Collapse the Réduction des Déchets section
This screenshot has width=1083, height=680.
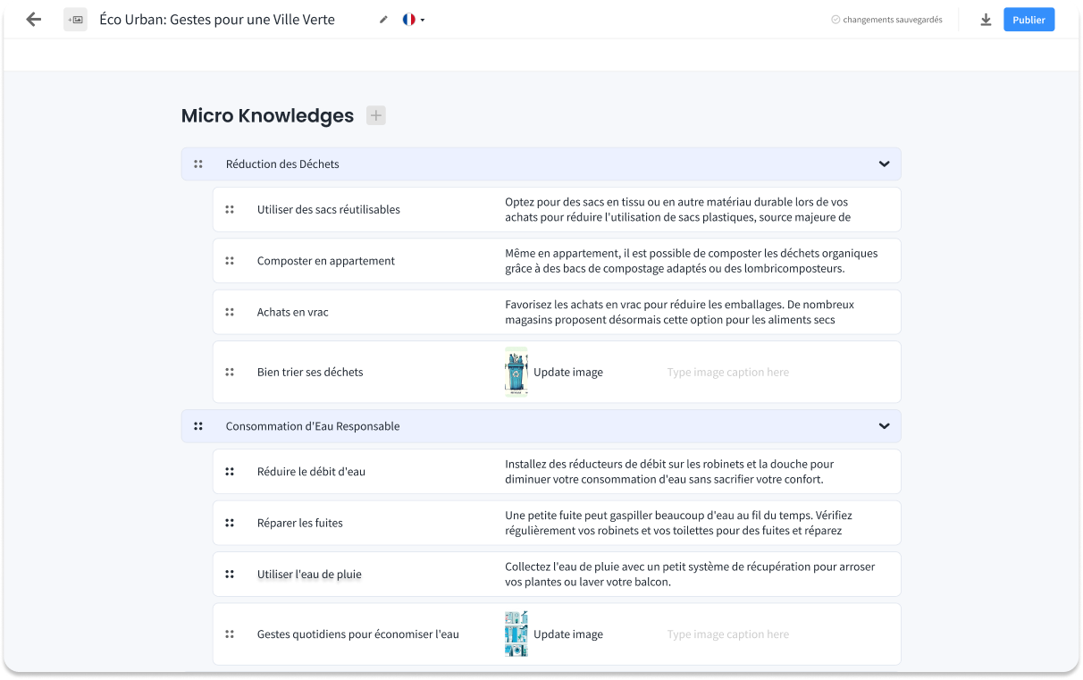(x=884, y=164)
